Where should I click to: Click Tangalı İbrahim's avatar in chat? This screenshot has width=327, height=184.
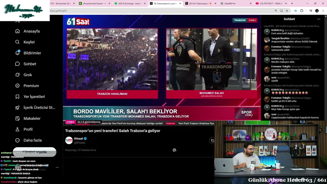click(267, 40)
